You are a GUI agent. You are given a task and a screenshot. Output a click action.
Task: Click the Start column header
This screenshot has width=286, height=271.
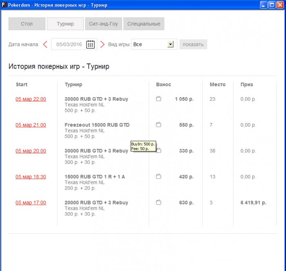(22, 85)
